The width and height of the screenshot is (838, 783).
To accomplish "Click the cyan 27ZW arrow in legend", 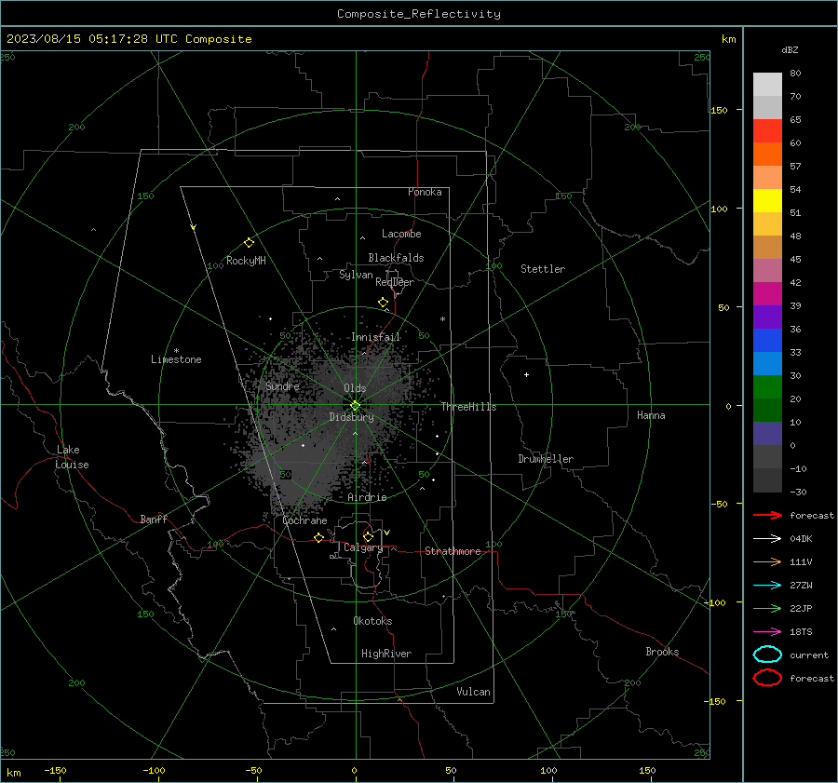I will tap(767, 586).
